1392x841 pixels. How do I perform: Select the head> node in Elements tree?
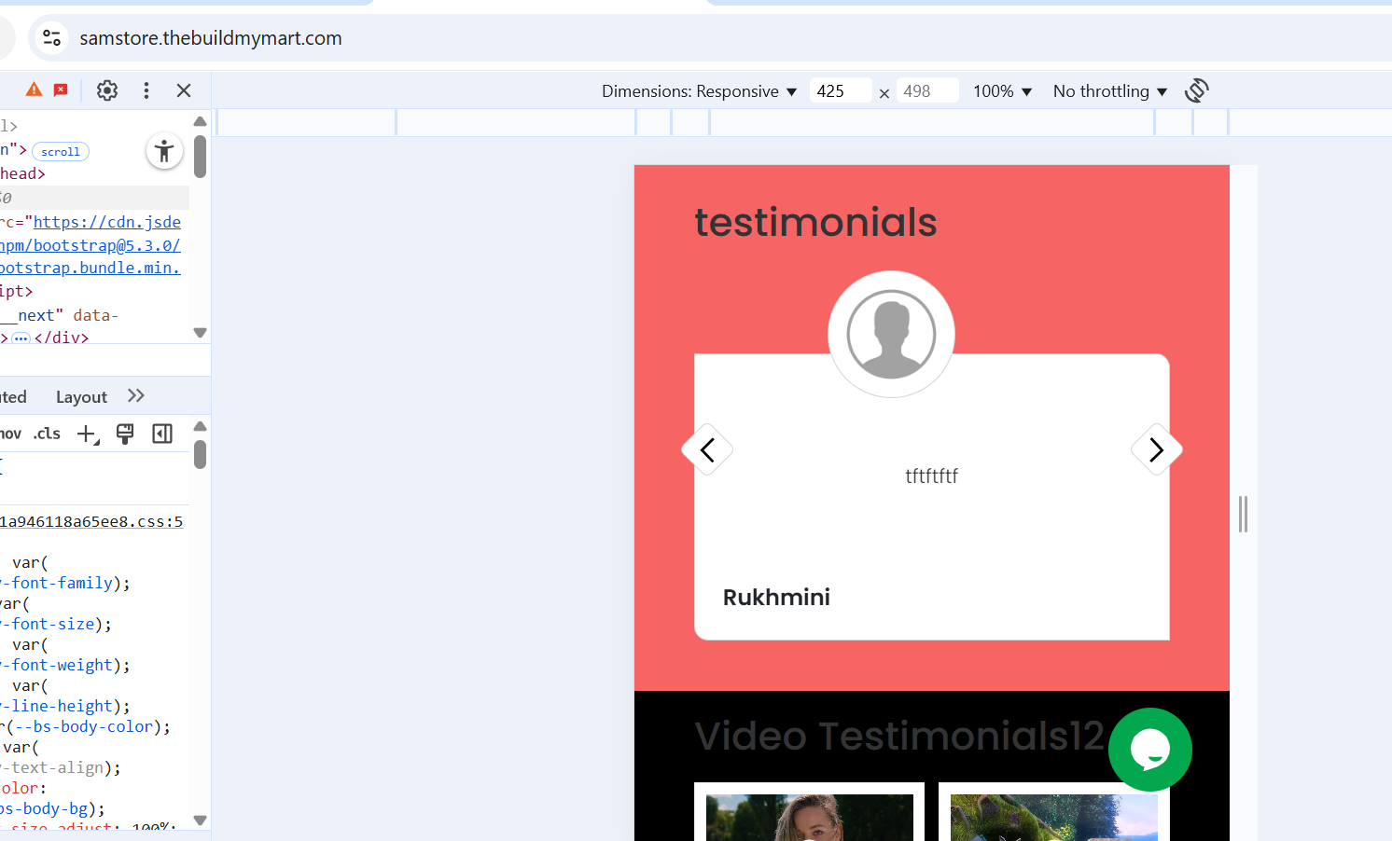(x=22, y=174)
